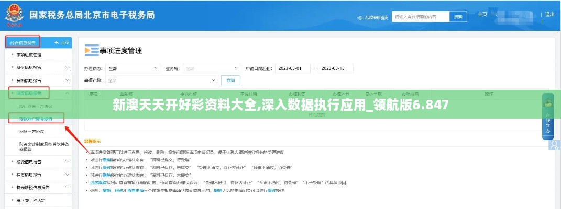The width and height of the screenshot is (561, 209).
Task: Open the 主页 link in header
Action: [x=482, y=14]
